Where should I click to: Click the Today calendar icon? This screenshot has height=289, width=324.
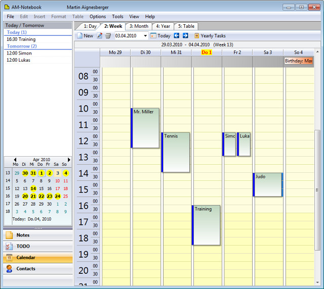[153, 36]
